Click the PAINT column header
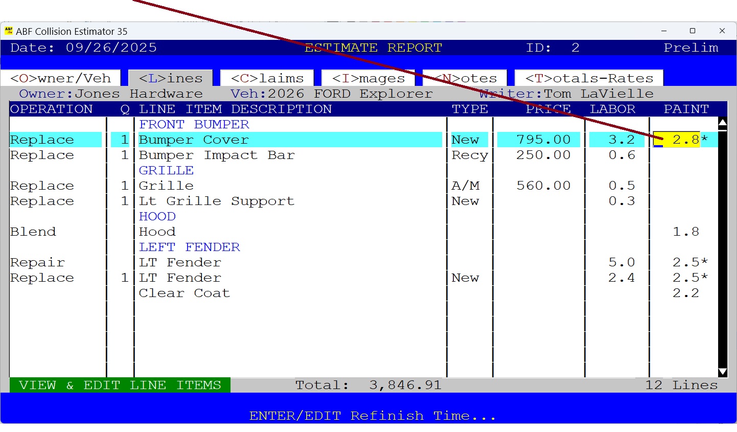Screen dimensions: 737x432 pos(686,109)
